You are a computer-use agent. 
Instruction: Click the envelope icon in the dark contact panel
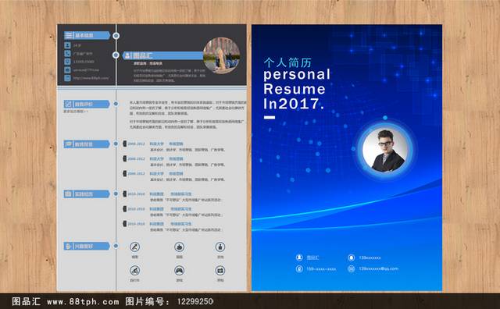coord(67,69)
